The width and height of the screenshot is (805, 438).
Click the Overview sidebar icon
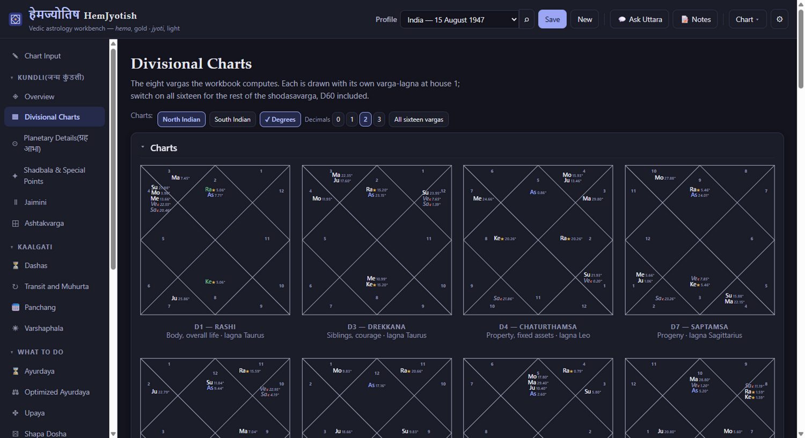[x=15, y=97]
